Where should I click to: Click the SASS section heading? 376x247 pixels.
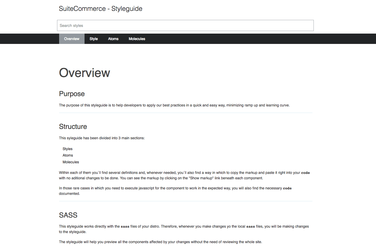point(68,215)
